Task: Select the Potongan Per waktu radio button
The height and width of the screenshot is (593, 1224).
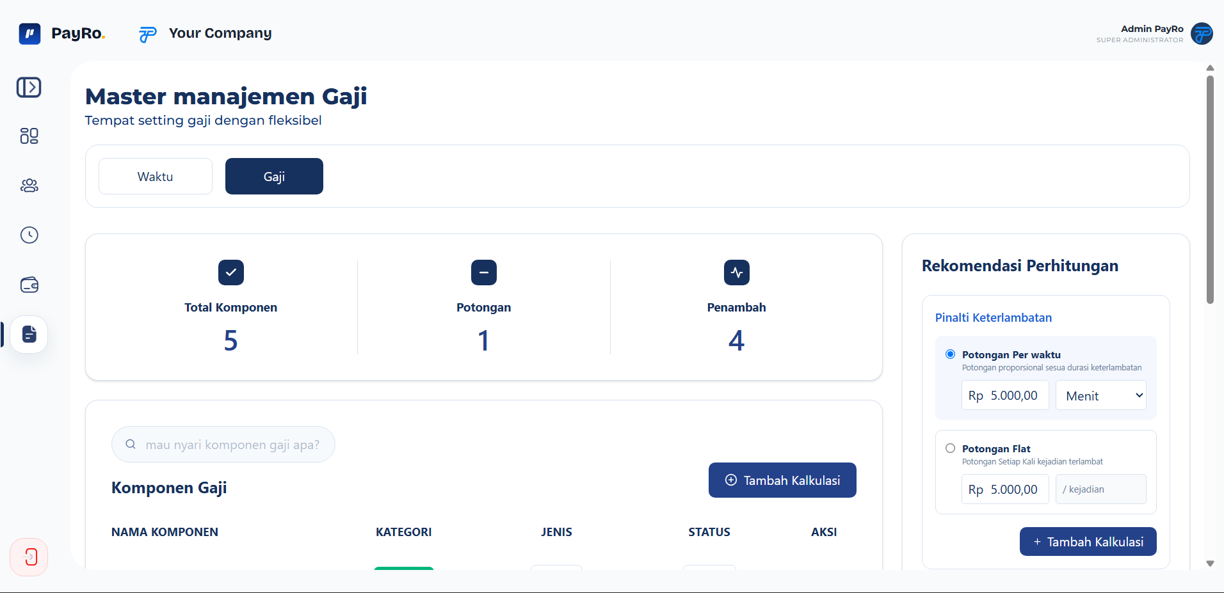Action: pos(950,354)
